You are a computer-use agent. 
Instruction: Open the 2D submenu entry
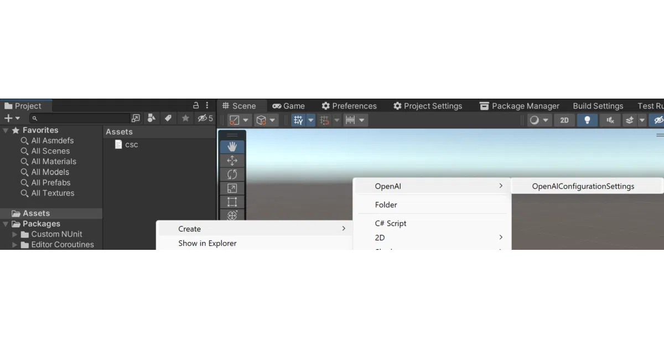pyautogui.click(x=432, y=237)
